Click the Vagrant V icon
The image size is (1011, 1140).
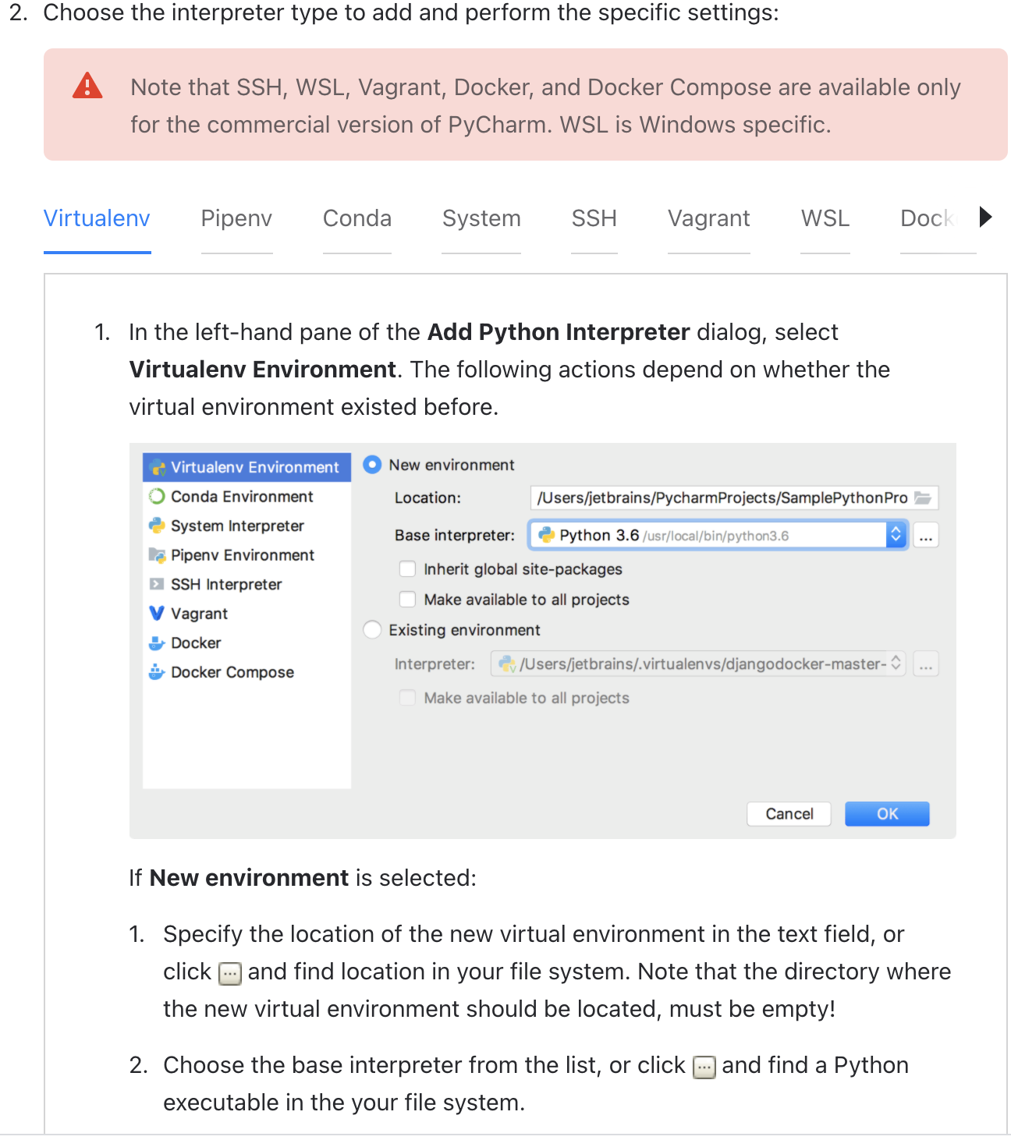click(157, 614)
